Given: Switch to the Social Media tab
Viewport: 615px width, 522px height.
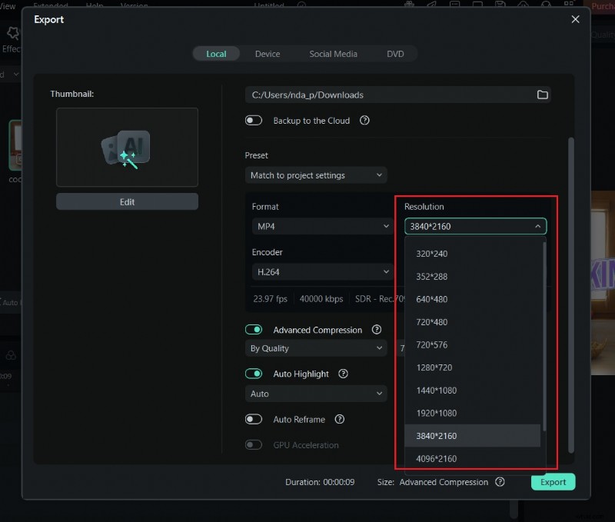Looking at the screenshot, I should tap(334, 53).
